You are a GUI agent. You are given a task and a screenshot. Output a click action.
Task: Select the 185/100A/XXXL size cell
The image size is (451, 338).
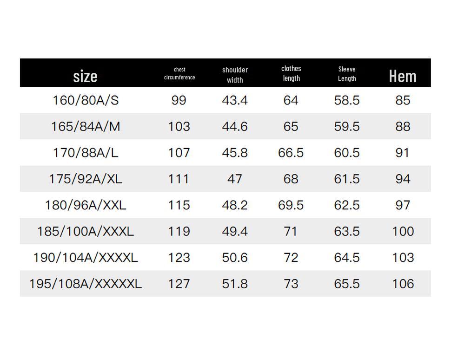coord(86,231)
